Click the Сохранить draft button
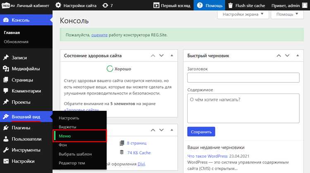 [201, 132]
